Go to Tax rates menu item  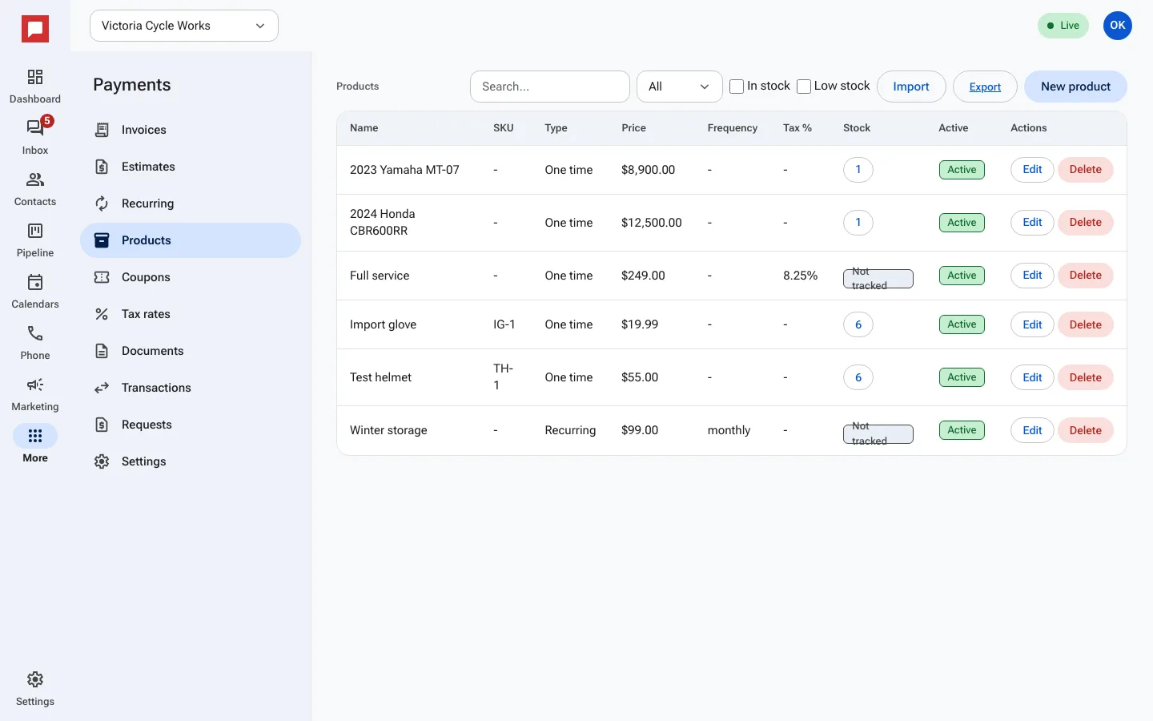191,314
